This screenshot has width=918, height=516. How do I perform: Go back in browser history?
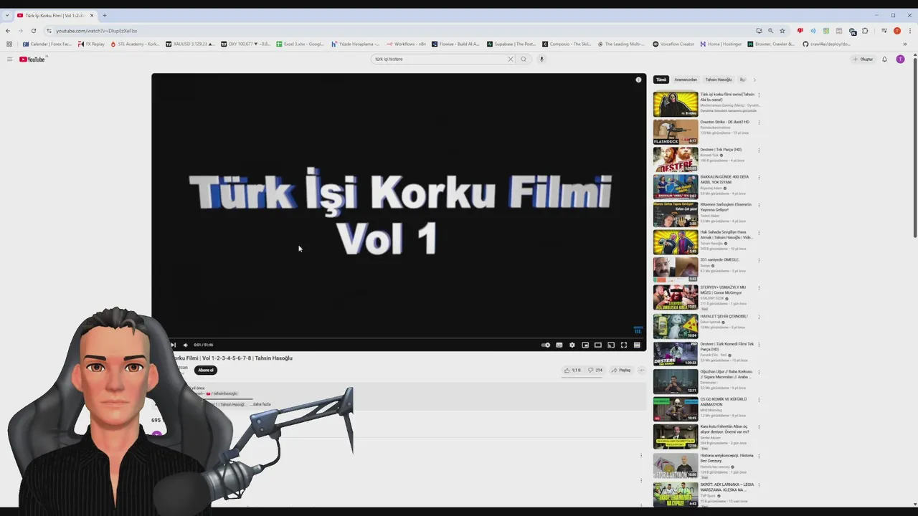click(x=8, y=31)
